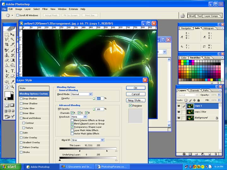227x170 pixels.
Task: Click the foreground color swatch
Action: 7,94
